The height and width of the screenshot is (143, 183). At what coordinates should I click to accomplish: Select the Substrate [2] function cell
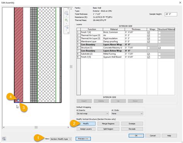[92, 54]
